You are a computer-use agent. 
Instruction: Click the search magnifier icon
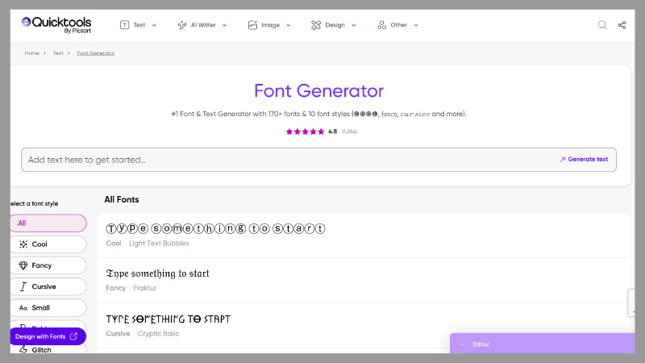[602, 25]
